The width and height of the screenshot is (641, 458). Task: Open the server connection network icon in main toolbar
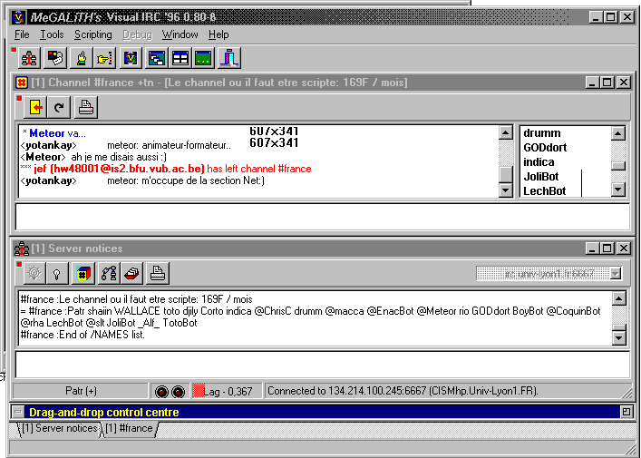tap(29, 58)
